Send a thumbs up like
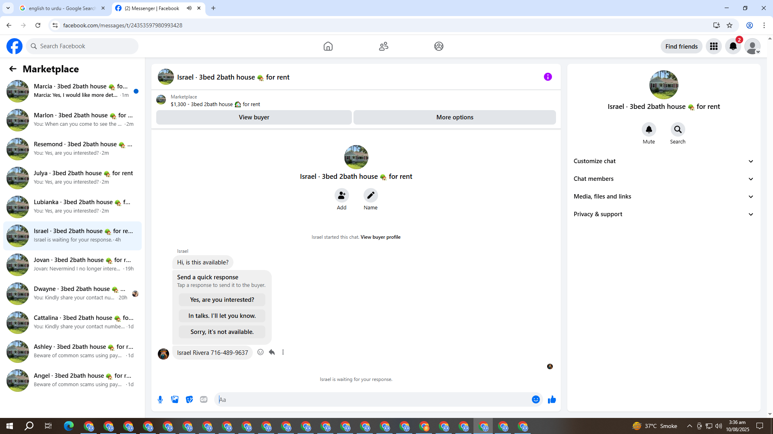The image size is (773, 434). (x=552, y=399)
